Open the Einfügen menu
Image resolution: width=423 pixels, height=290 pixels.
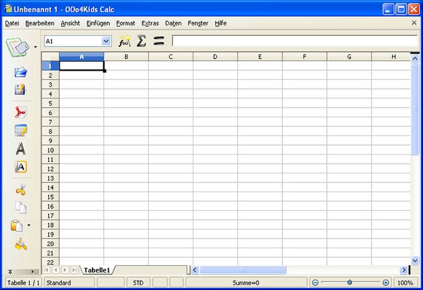click(98, 23)
